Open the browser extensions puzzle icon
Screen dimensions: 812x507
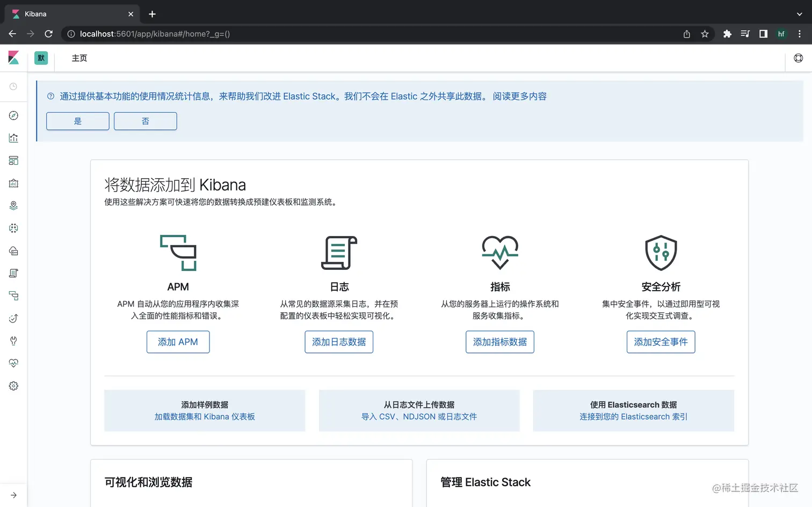(727, 34)
